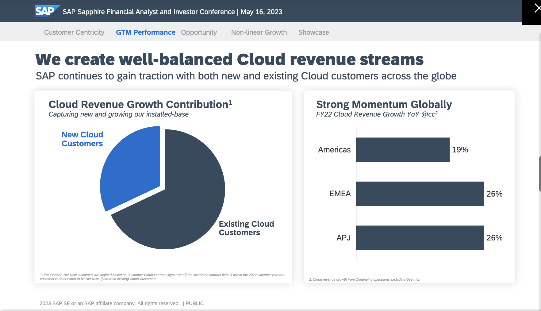
Task: Click the '2023 SAP SE' copyright footer
Action: click(121, 303)
